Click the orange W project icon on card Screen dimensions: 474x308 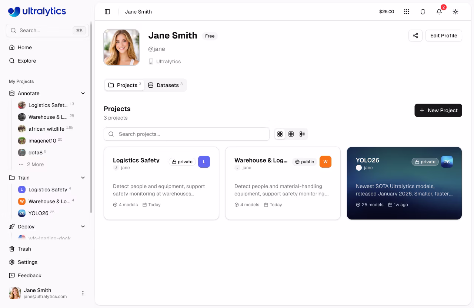(x=326, y=162)
